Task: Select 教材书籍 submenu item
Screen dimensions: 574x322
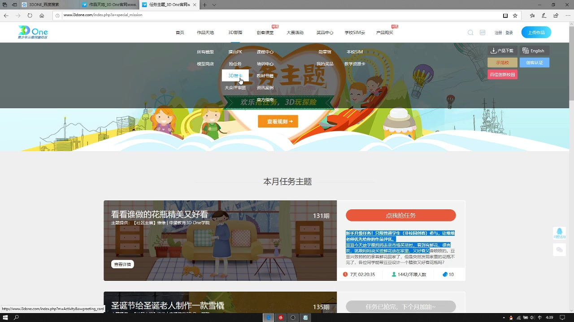Action: [x=265, y=76]
